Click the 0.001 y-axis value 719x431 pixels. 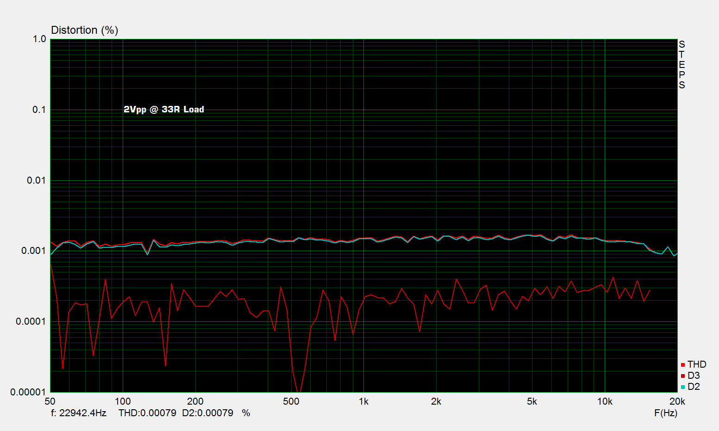point(34,251)
